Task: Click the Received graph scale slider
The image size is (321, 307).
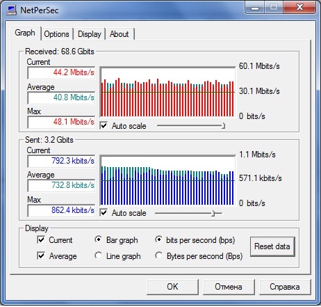Action: point(190,126)
